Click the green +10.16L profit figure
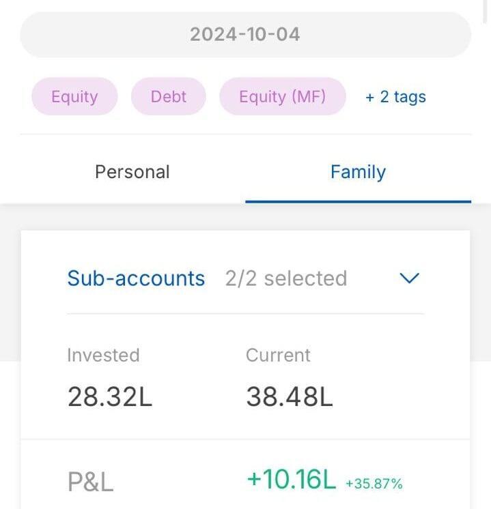491x509 pixels. coord(292,480)
